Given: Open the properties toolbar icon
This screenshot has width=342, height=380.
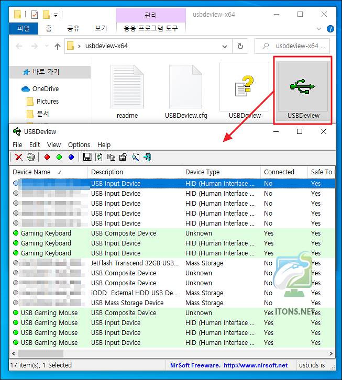Looking at the screenshot, I should [x=123, y=157].
